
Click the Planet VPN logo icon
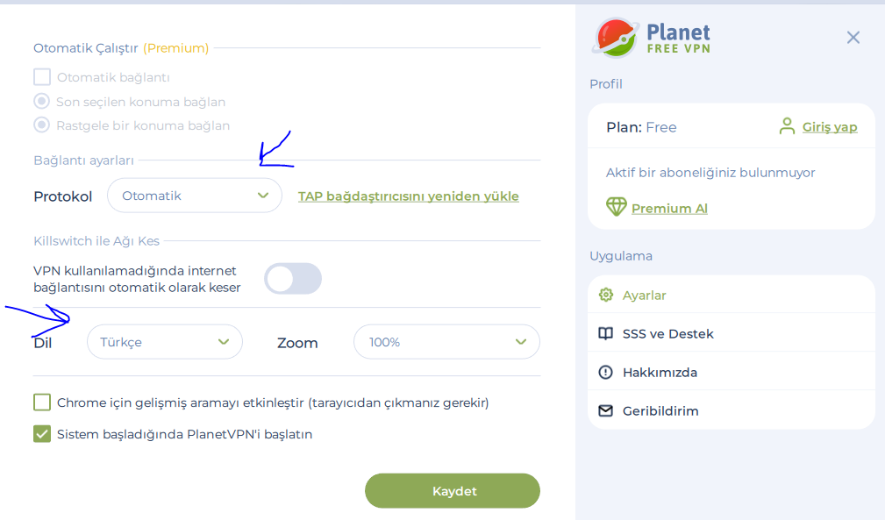616,38
